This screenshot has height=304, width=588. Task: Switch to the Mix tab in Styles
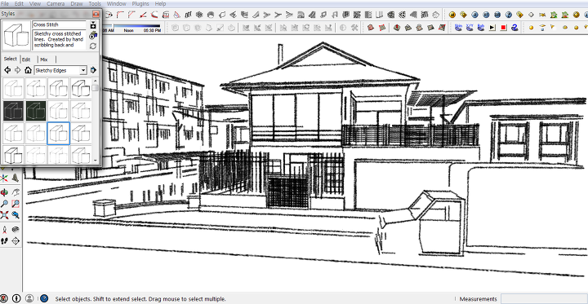click(x=44, y=59)
